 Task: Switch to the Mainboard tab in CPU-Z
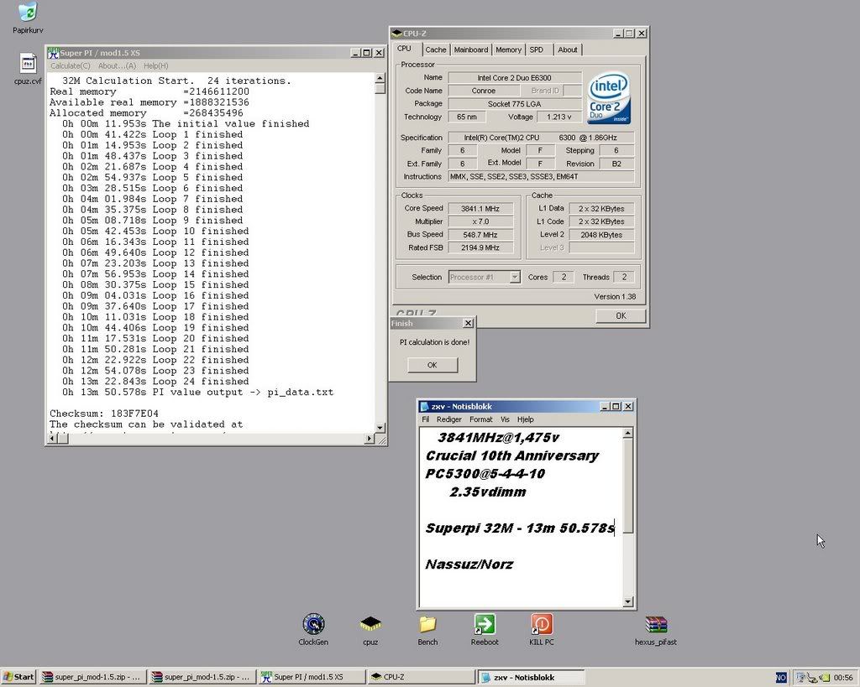point(470,49)
